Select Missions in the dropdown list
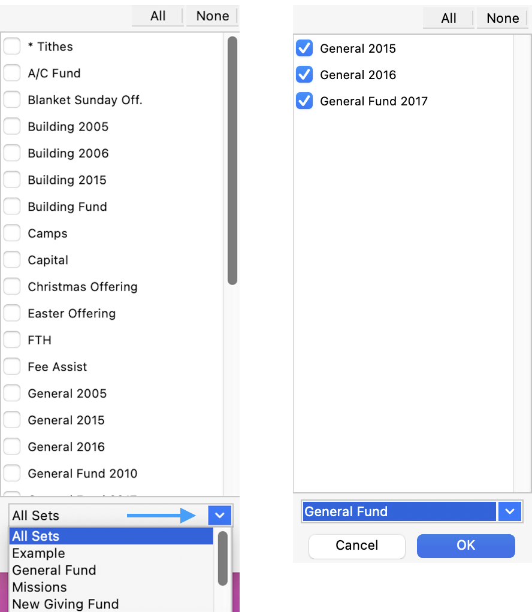This screenshot has height=612, width=532. [x=40, y=587]
